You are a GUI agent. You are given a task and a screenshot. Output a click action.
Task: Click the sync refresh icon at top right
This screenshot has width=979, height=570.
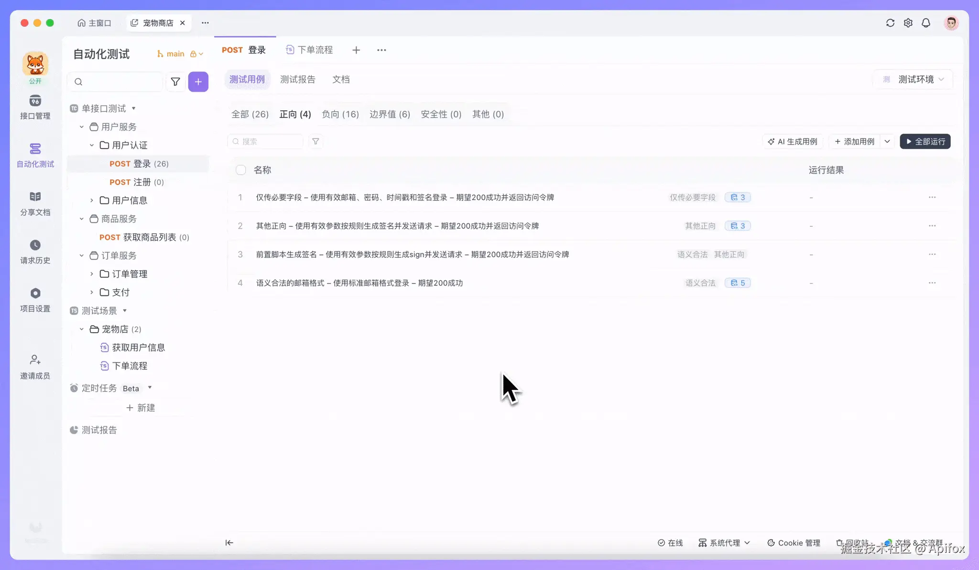890,23
